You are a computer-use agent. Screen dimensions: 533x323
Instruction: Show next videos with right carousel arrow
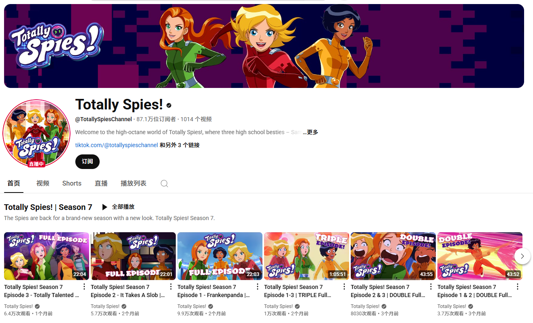(522, 256)
